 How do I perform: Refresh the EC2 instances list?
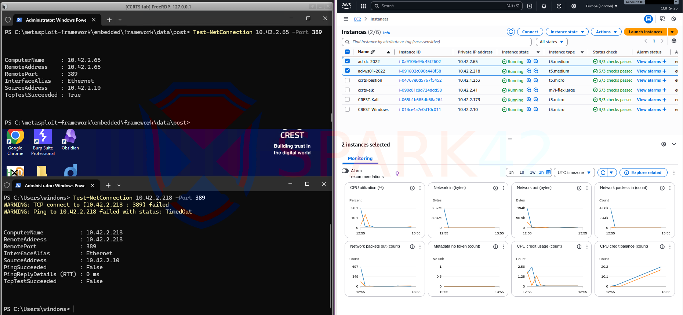pos(511,32)
